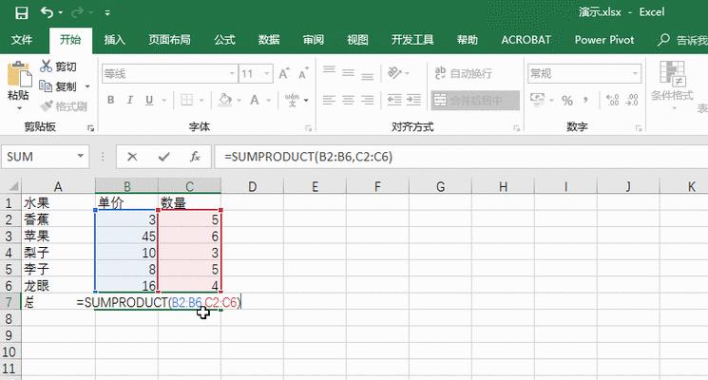This screenshot has width=708, height=380.
Task: Increase font size with the large A
Action: [284, 73]
